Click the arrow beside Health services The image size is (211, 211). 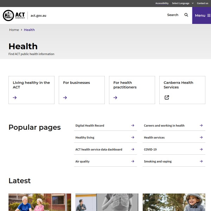click(201, 138)
